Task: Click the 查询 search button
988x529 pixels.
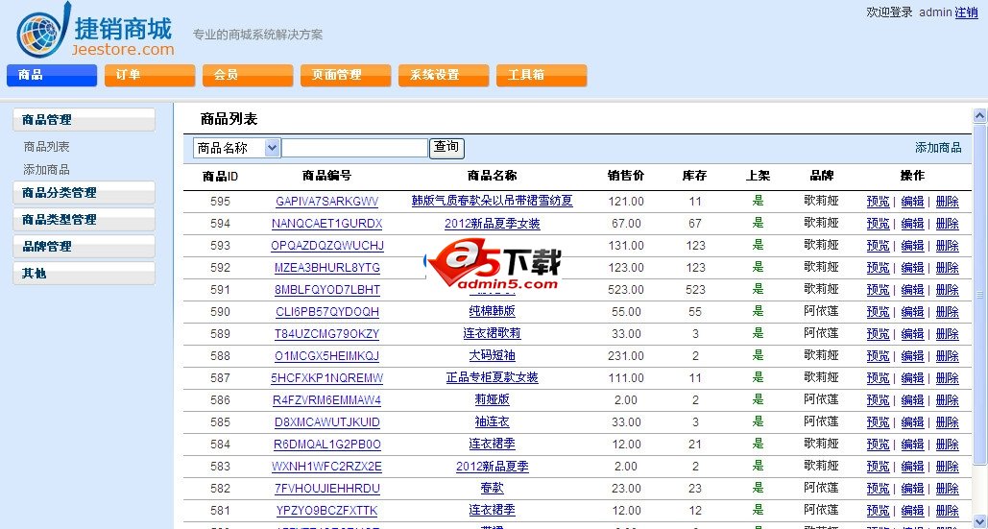Action: point(446,148)
